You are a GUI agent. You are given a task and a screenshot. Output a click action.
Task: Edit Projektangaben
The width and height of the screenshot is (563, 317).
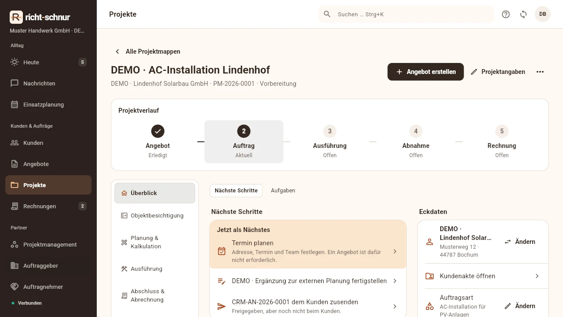coord(498,72)
